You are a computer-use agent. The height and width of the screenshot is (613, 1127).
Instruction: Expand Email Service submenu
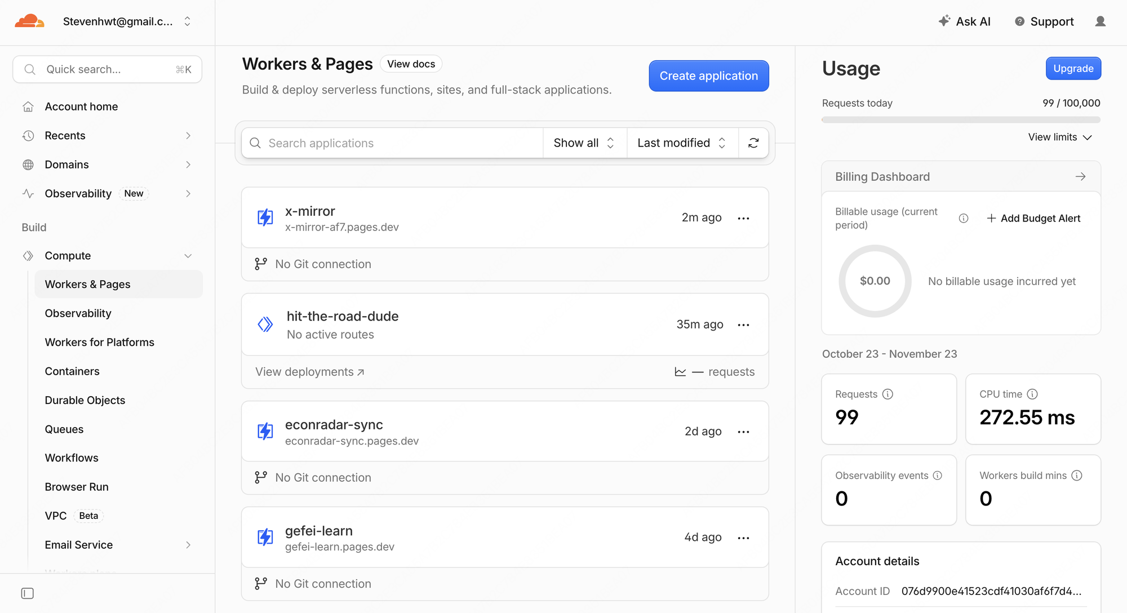click(188, 545)
